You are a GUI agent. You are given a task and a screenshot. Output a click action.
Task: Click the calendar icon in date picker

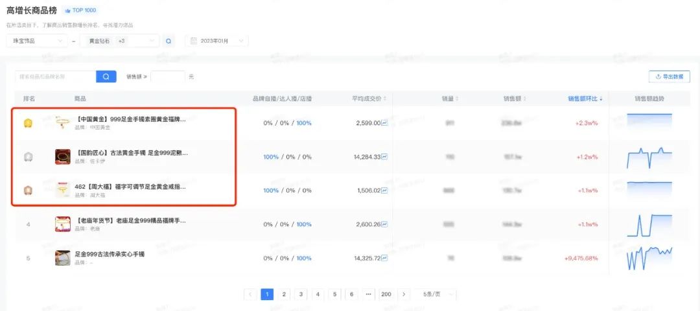[x=194, y=41]
